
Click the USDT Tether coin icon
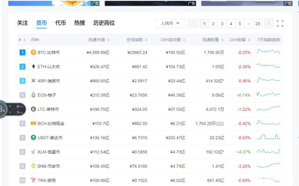pyautogui.click(x=33, y=137)
